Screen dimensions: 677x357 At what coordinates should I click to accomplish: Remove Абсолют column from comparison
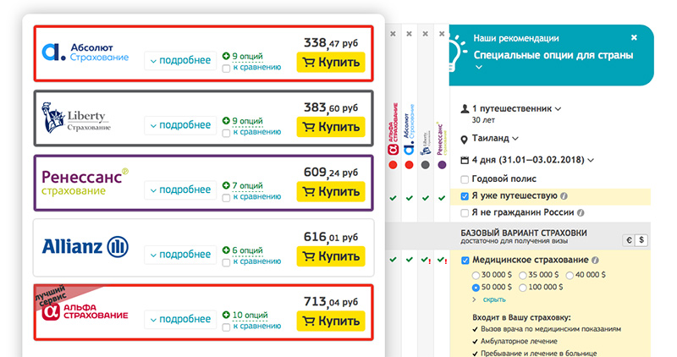[409, 34]
